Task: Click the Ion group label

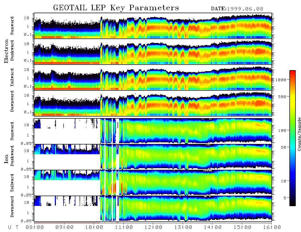Action: tap(6, 159)
